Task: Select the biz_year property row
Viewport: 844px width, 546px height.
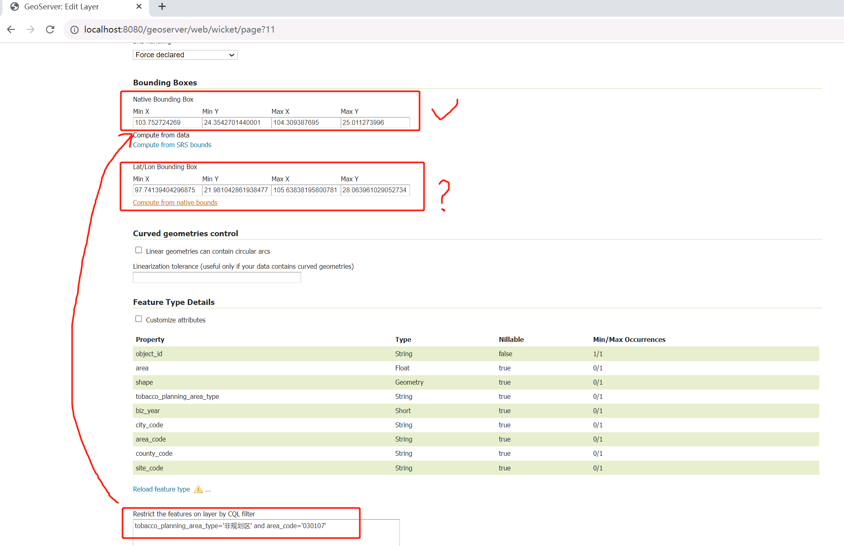Action: (x=476, y=411)
